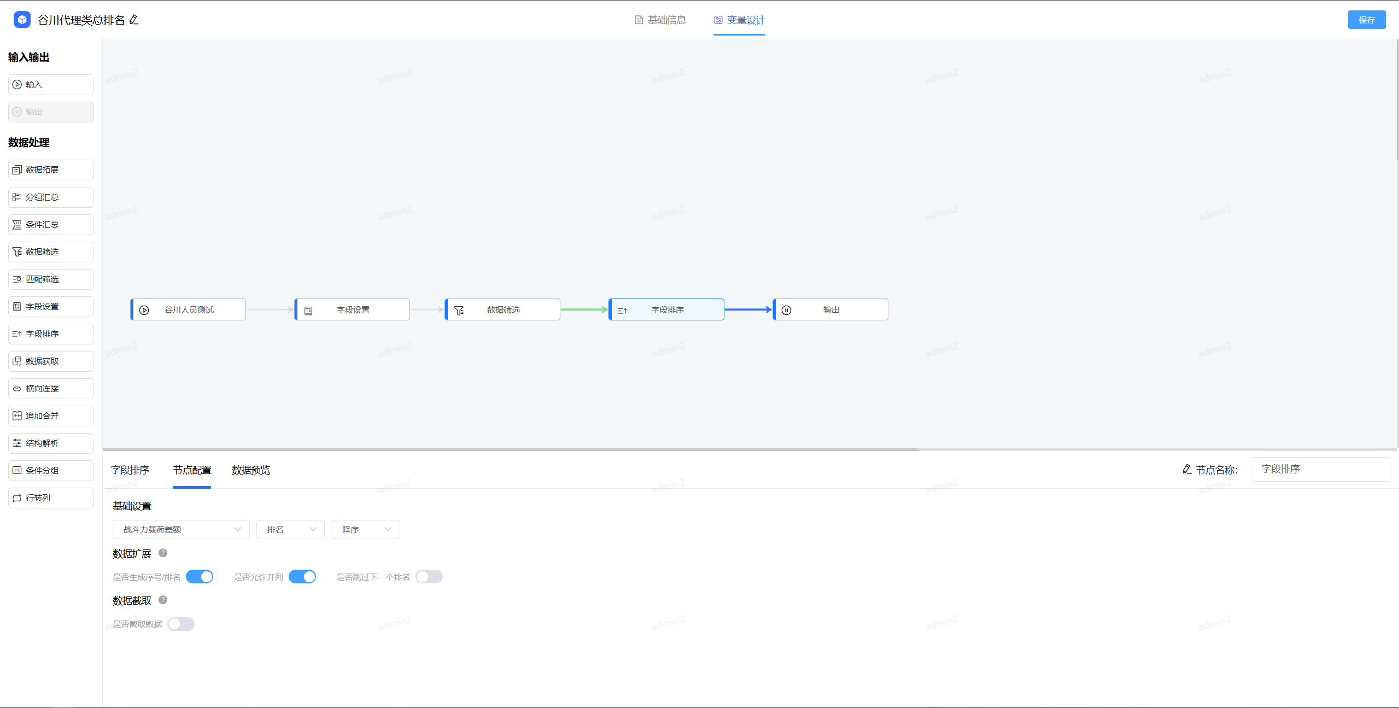This screenshot has height=708, width=1399.
Task: Click play icon on 谷川人员测试 node
Action: click(x=144, y=310)
